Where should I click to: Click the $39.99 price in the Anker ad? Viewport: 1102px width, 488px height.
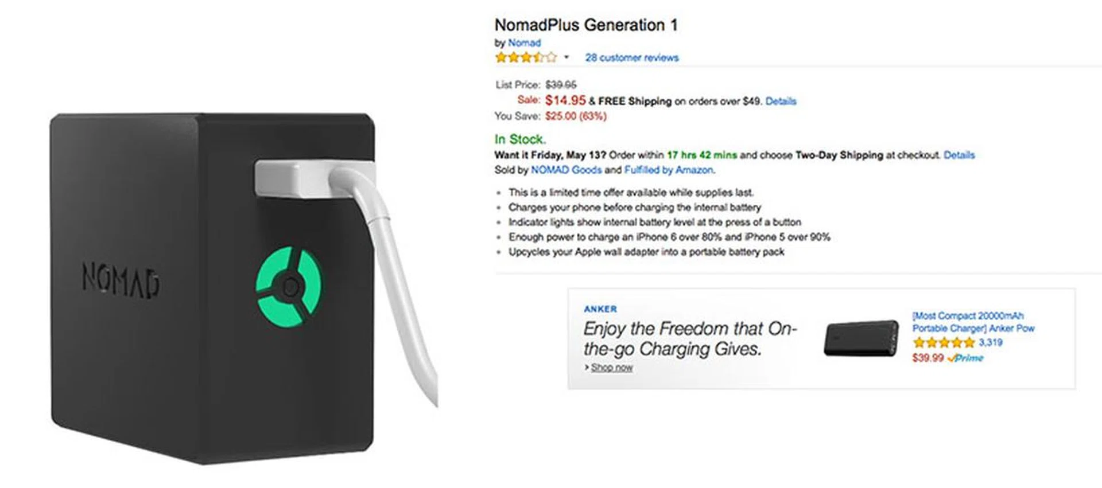pos(928,358)
